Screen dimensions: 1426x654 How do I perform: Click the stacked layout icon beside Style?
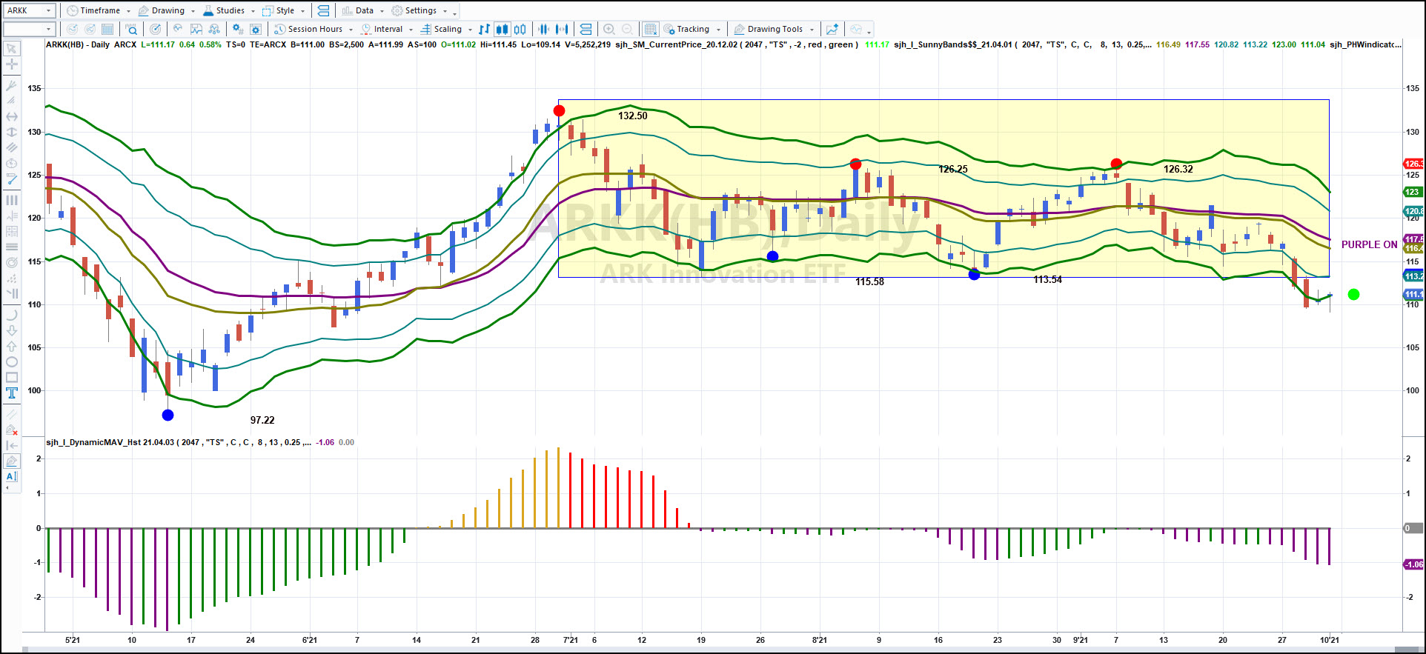pyautogui.click(x=322, y=10)
